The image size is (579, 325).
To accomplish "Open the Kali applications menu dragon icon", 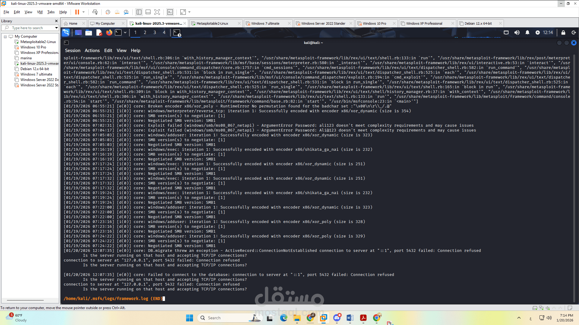I will 66,32.
